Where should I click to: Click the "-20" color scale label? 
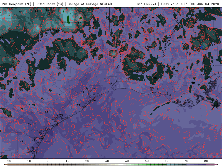point(8,161)
